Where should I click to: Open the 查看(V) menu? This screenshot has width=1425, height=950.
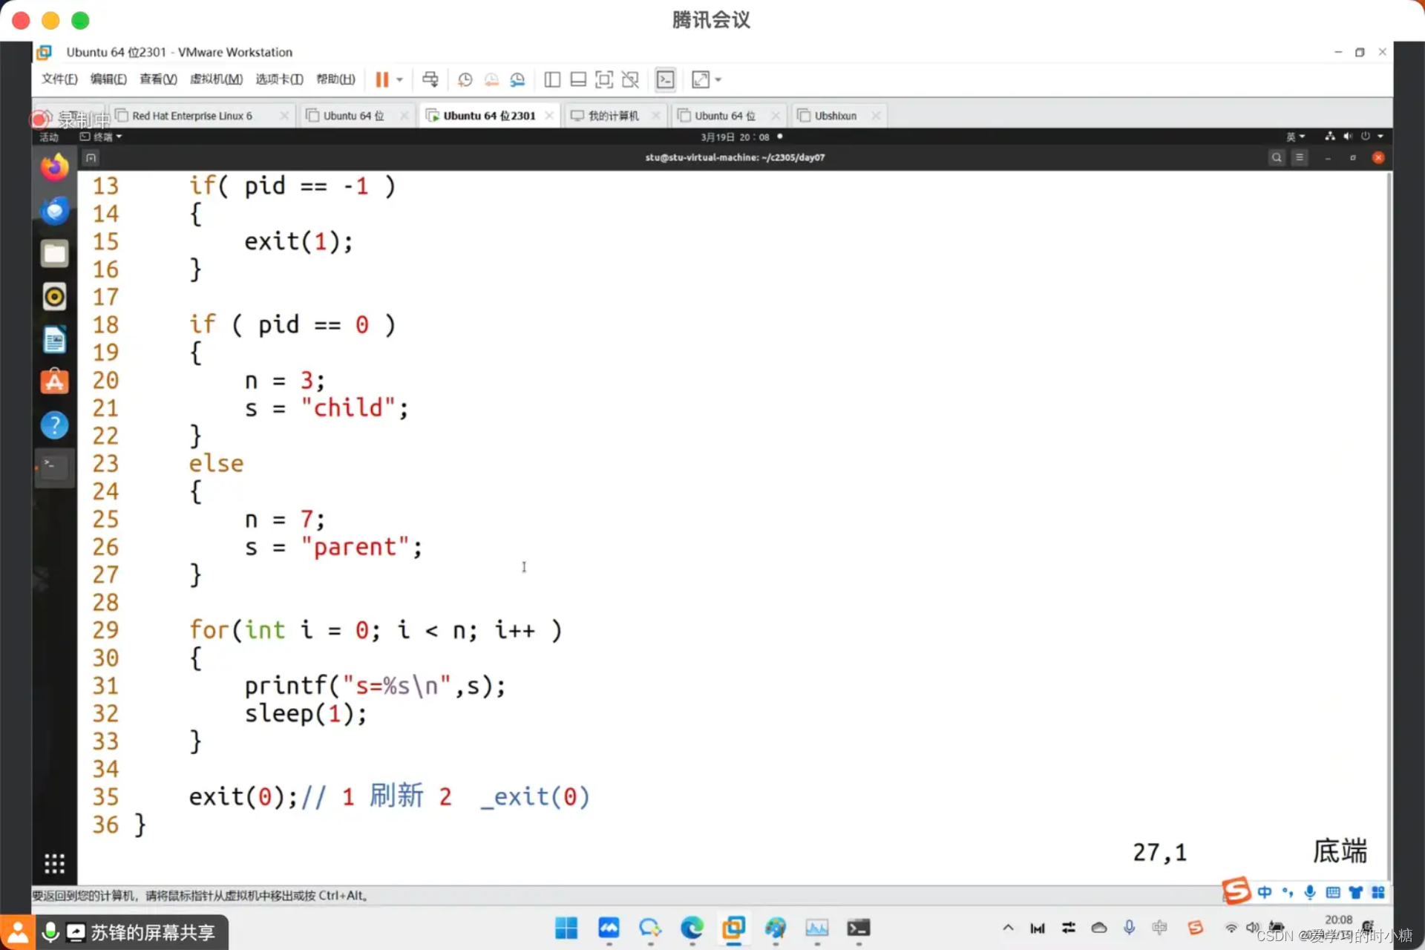pyautogui.click(x=158, y=79)
